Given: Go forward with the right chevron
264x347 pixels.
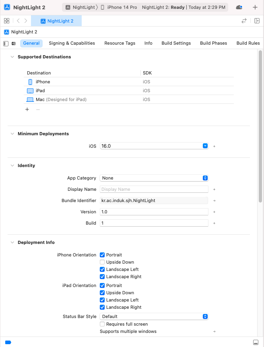Looking at the screenshot, I should 26,21.
